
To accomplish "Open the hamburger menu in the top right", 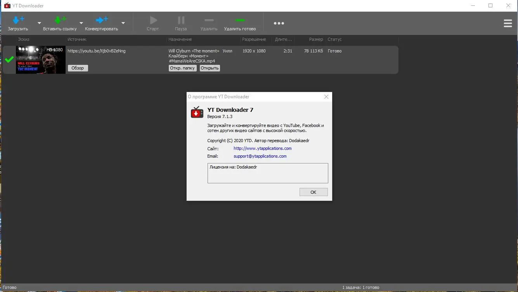I will tap(508, 23).
